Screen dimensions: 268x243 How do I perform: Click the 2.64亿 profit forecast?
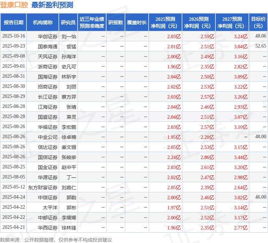point(241,187)
